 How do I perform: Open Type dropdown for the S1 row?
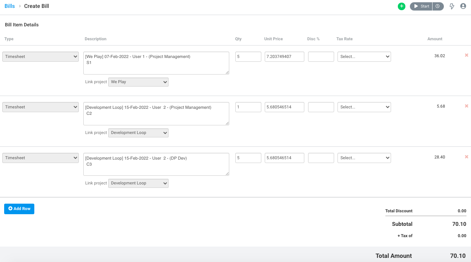(41, 56)
